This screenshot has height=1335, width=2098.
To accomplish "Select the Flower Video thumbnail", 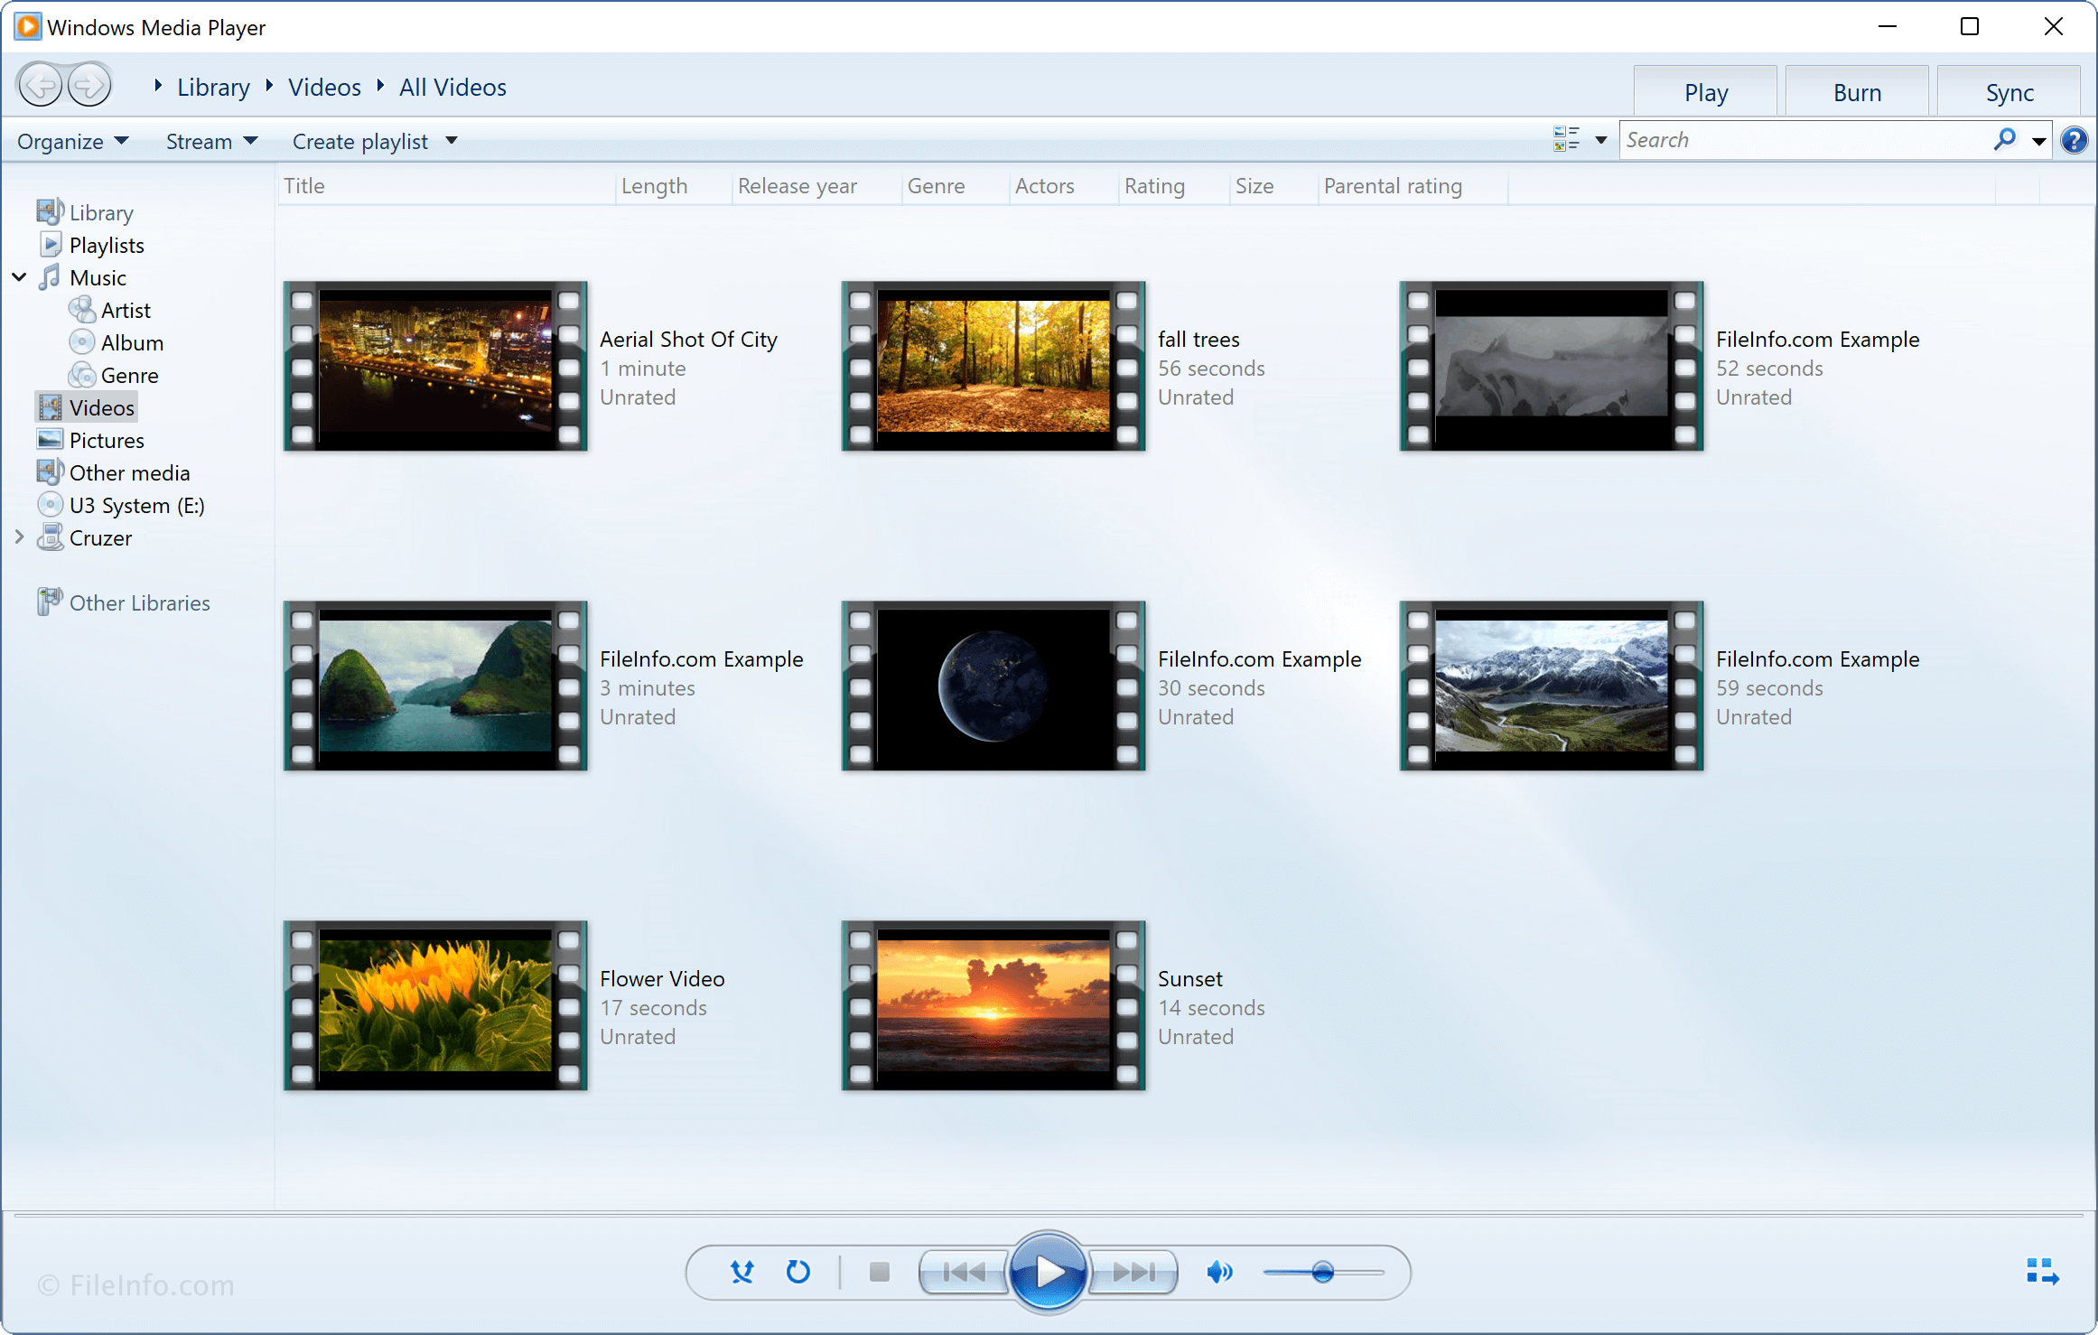I will [434, 1006].
